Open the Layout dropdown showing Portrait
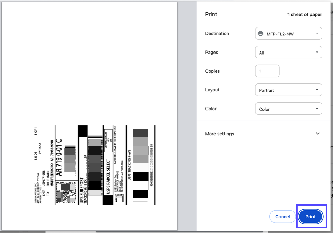333x233 pixels. [289, 90]
